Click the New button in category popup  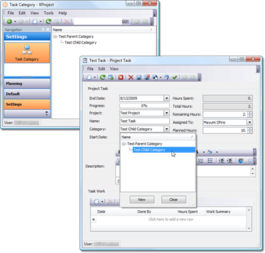(142, 199)
